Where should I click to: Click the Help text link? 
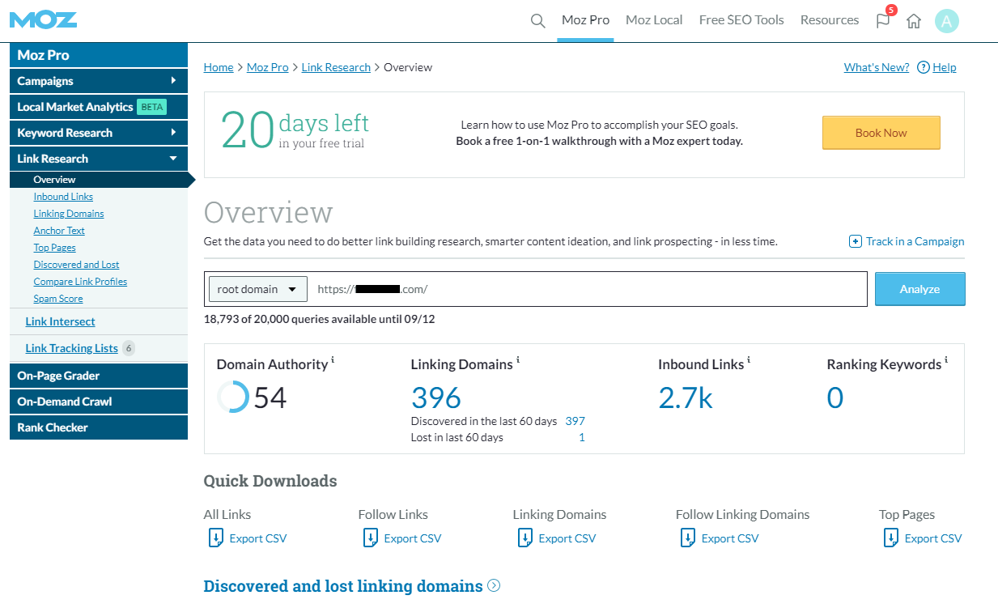coord(945,67)
